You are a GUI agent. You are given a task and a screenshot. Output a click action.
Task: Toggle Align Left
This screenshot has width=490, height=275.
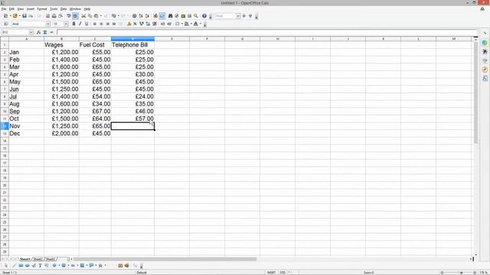point(95,24)
